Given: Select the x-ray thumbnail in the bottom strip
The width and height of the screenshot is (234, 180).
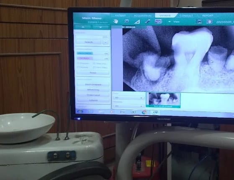Looking at the screenshot, I should pos(163,100).
